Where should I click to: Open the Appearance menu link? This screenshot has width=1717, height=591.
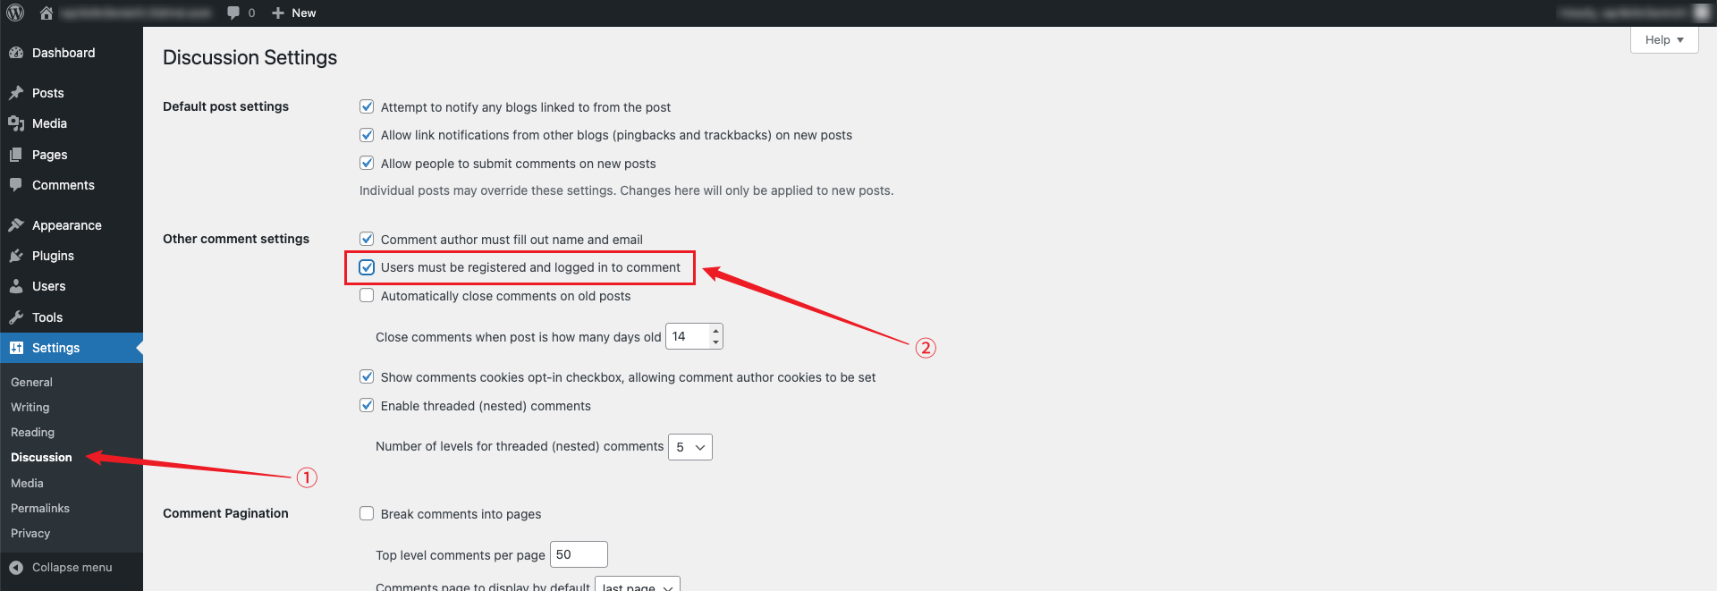pyautogui.click(x=67, y=225)
